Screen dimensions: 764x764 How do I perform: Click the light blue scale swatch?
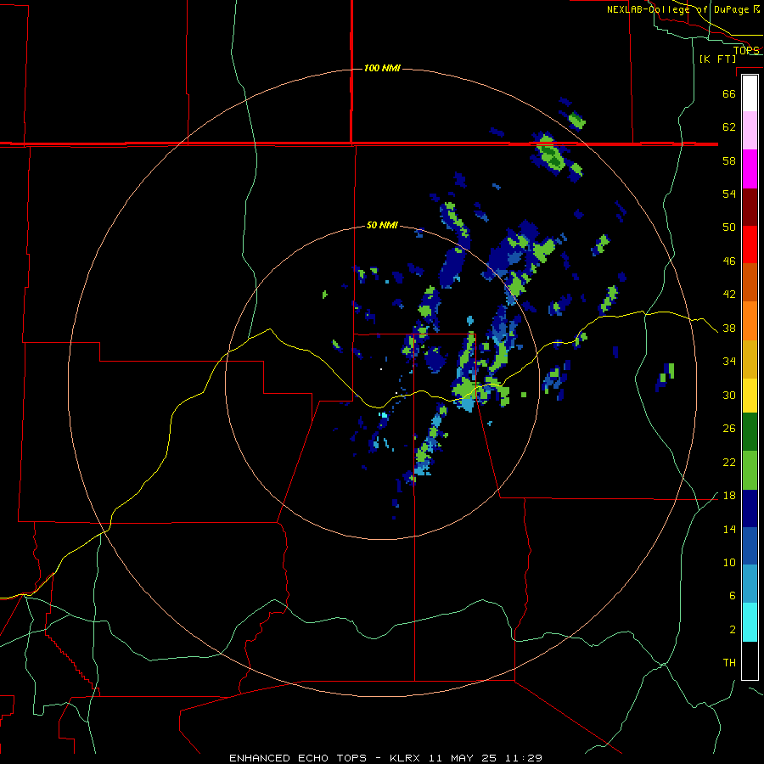pyautogui.click(x=750, y=584)
